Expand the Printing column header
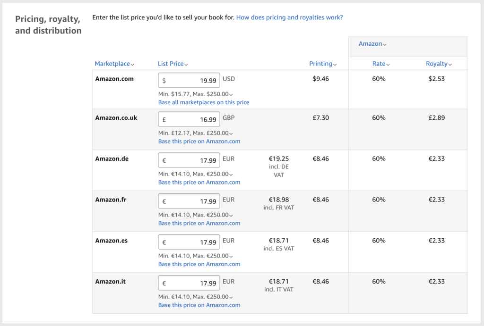The width and height of the screenshot is (484, 326). coord(322,64)
